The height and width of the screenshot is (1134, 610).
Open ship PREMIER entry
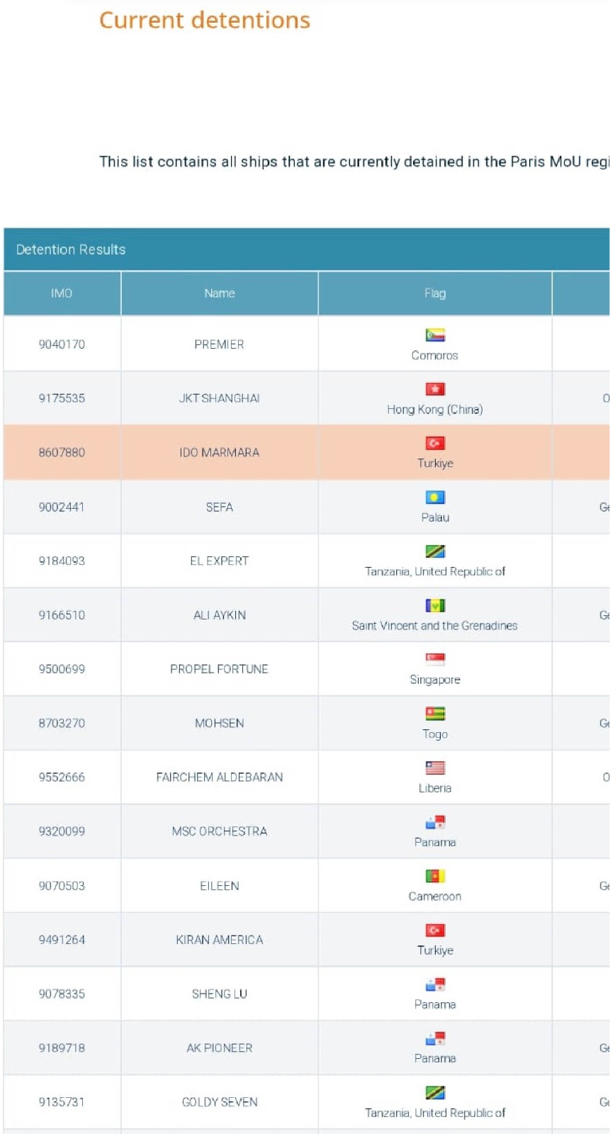pyautogui.click(x=220, y=344)
